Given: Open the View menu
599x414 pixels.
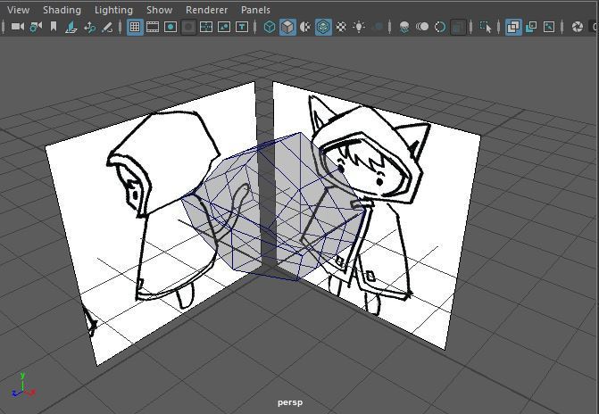Looking at the screenshot, I should [x=18, y=10].
